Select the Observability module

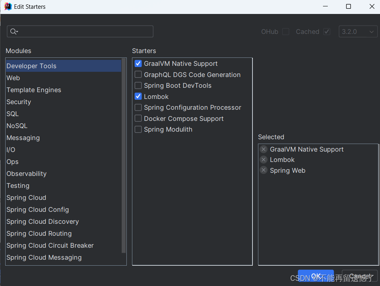point(63,174)
